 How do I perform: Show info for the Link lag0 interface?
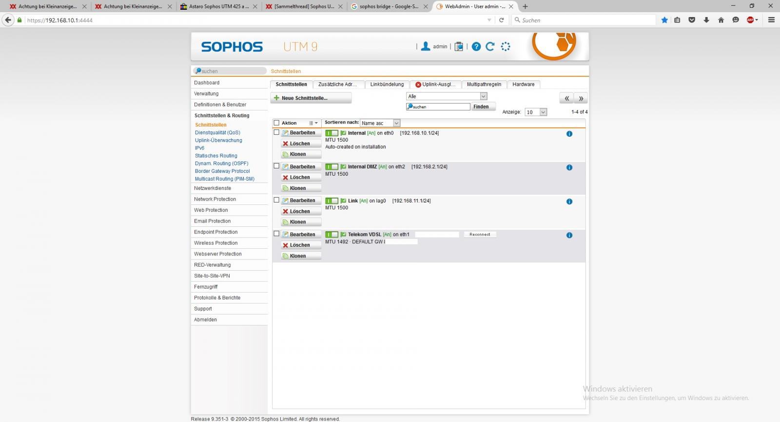pos(569,202)
